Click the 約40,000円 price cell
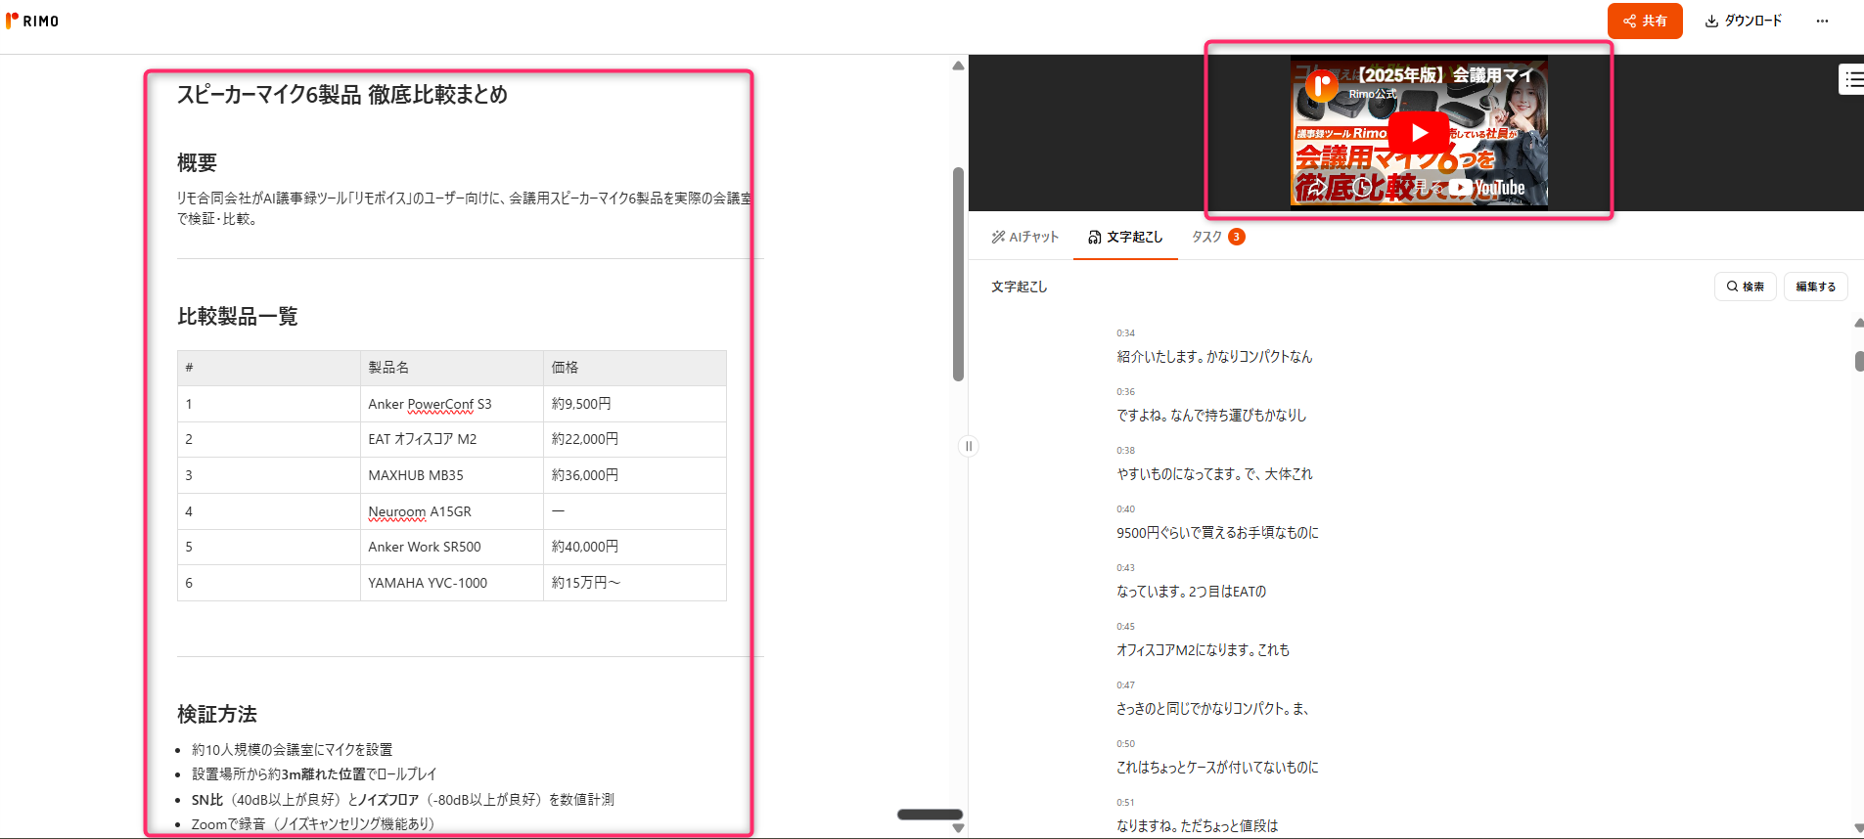Image resolution: width=1864 pixels, height=839 pixels. 634,547
